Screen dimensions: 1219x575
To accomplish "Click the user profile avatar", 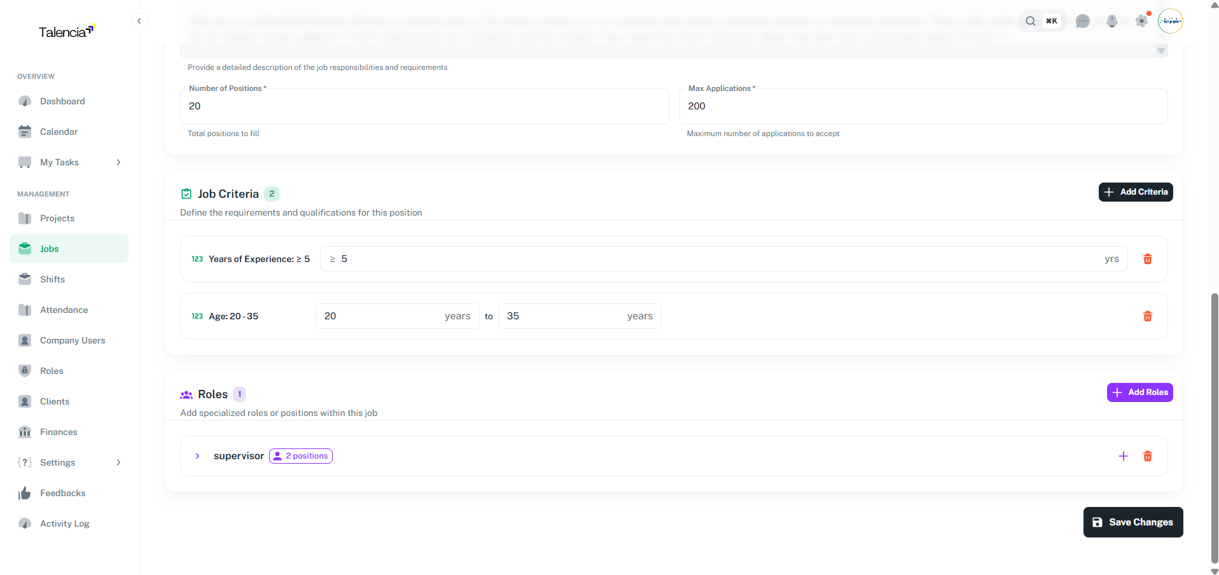I will click(1170, 21).
